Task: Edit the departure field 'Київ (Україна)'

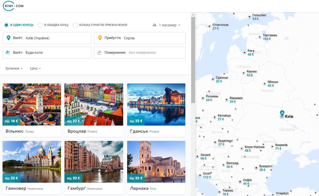Action: click(x=47, y=38)
